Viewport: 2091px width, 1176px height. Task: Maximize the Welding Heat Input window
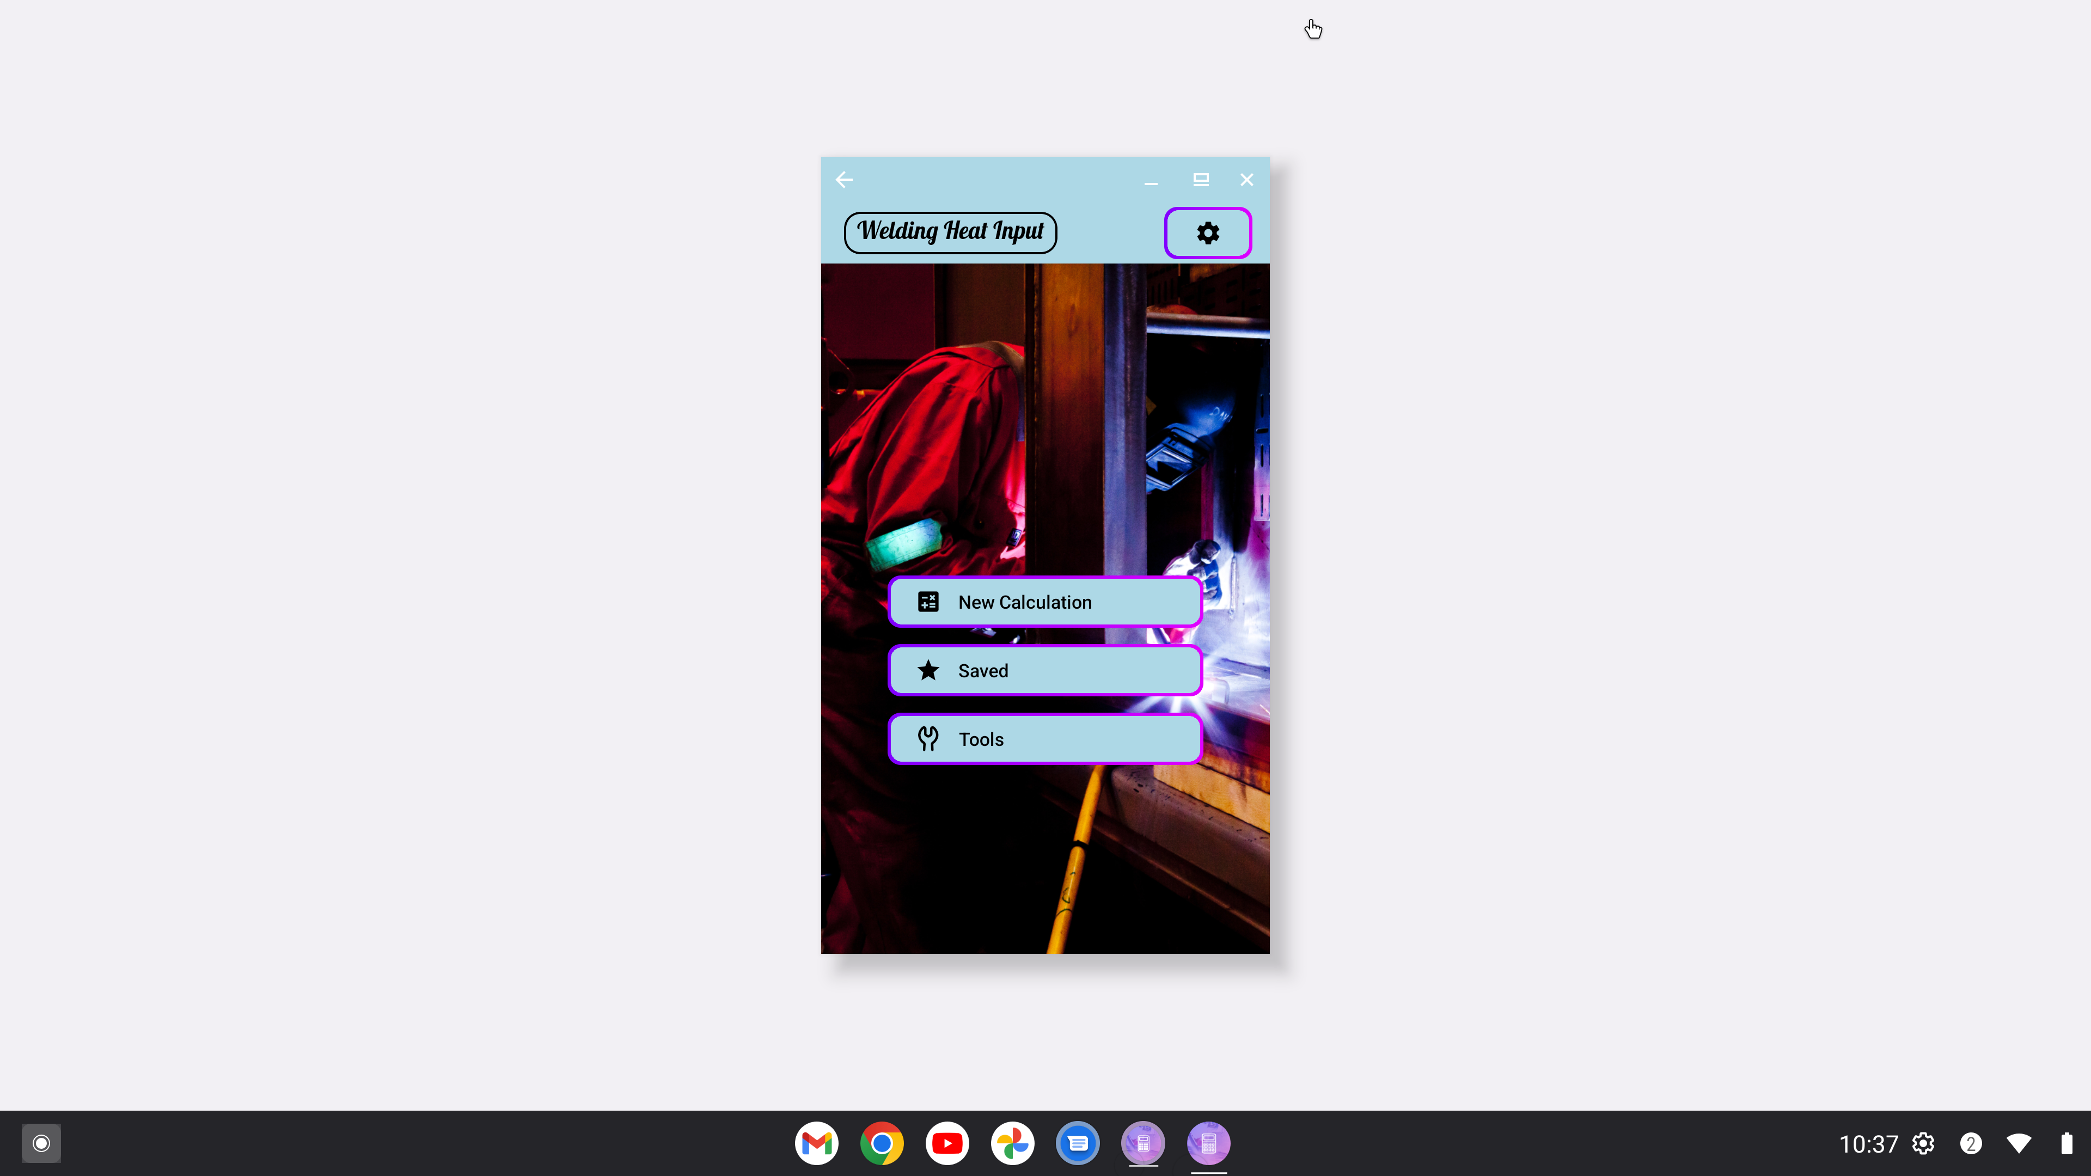pyautogui.click(x=1201, y=179)
